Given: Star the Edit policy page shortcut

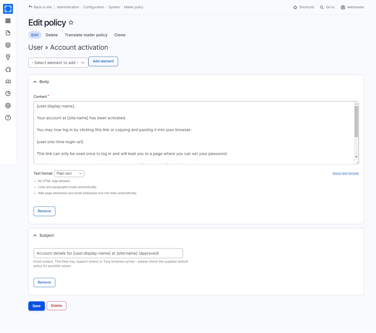Looking at the screenshot, I should click(x=71, y=23).
